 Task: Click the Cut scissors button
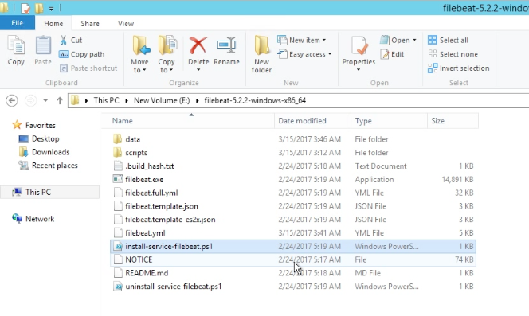coord(71,40)
